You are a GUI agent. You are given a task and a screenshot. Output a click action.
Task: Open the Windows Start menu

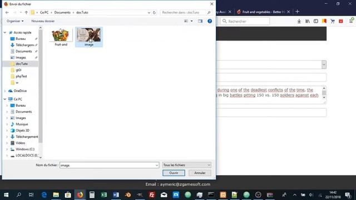(6, 195)
